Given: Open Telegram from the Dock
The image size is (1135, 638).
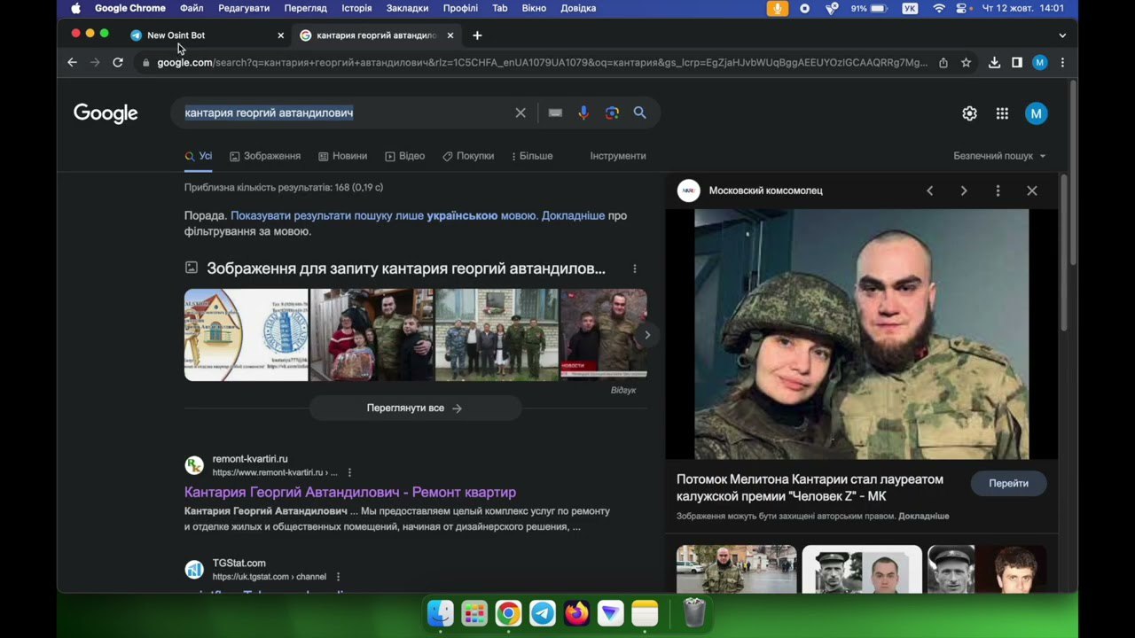Looking at the screenshot, I should [x=543, y=613].
